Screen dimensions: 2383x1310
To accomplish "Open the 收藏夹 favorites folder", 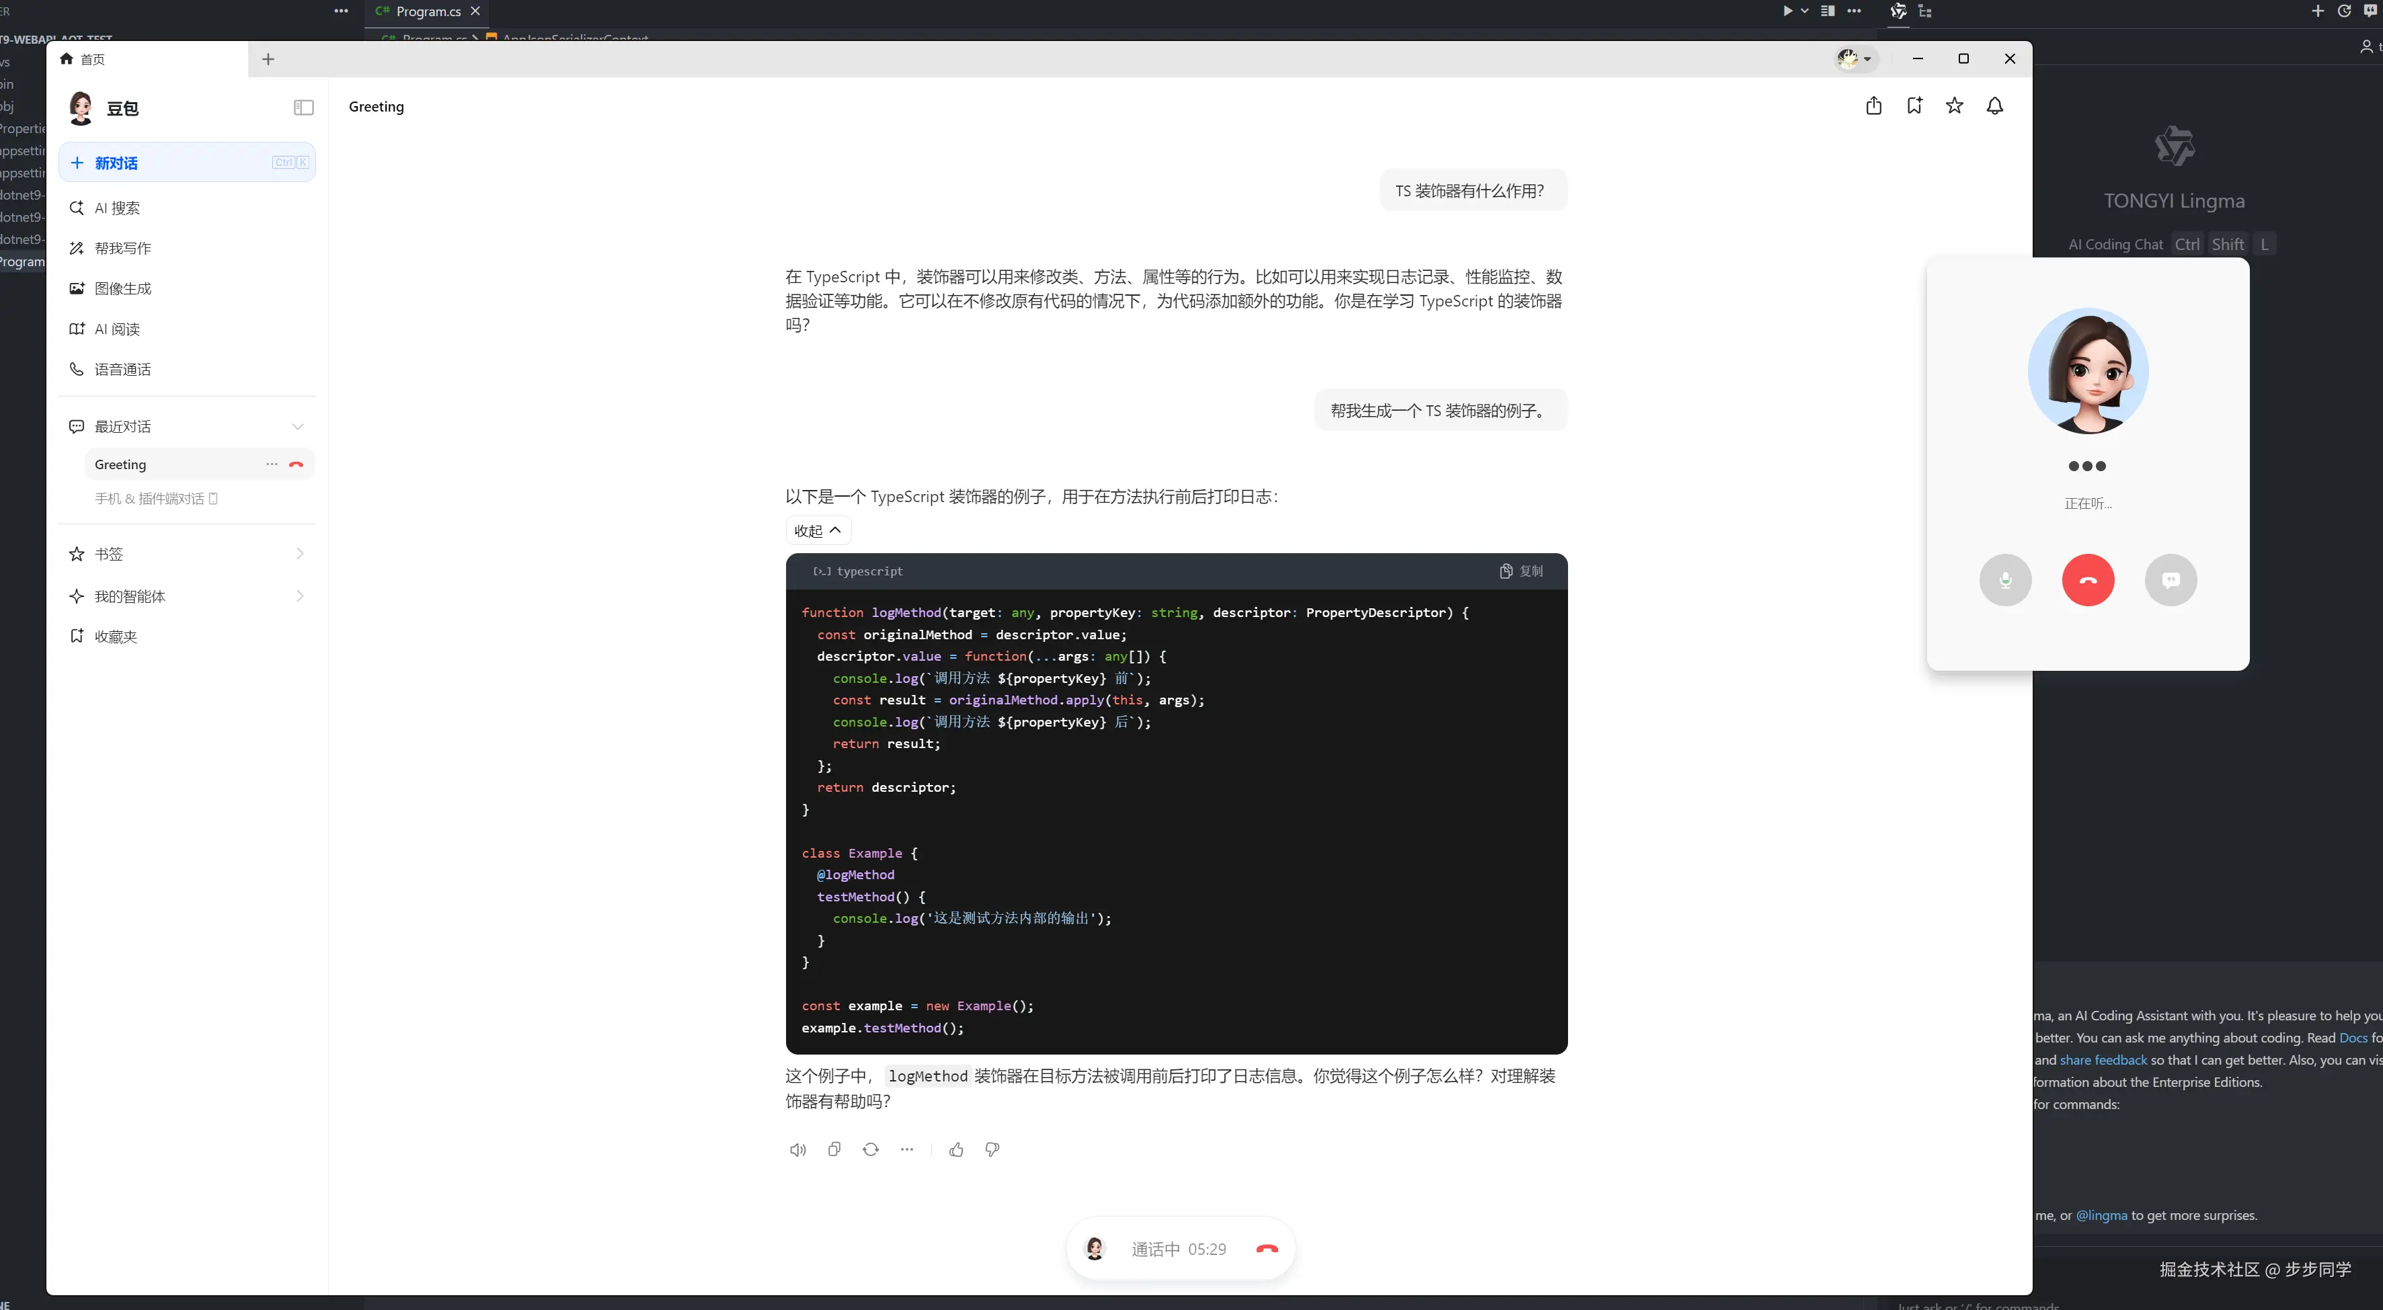I will coord(187,636).
